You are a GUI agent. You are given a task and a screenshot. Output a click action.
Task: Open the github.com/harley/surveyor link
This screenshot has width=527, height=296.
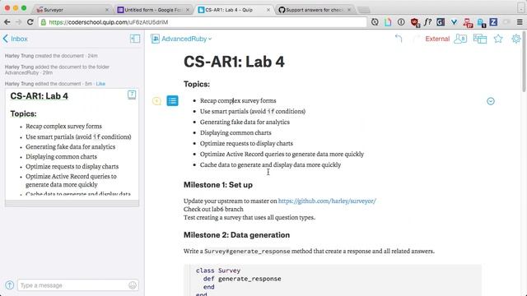click(327, 201)
